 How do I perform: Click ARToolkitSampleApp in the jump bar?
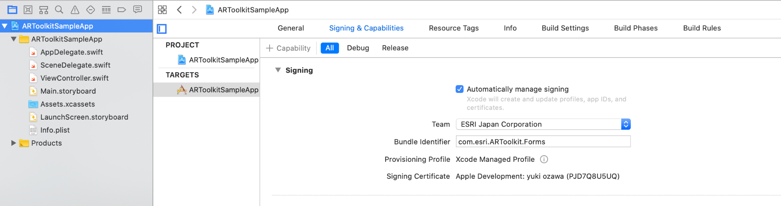point(253,10)
